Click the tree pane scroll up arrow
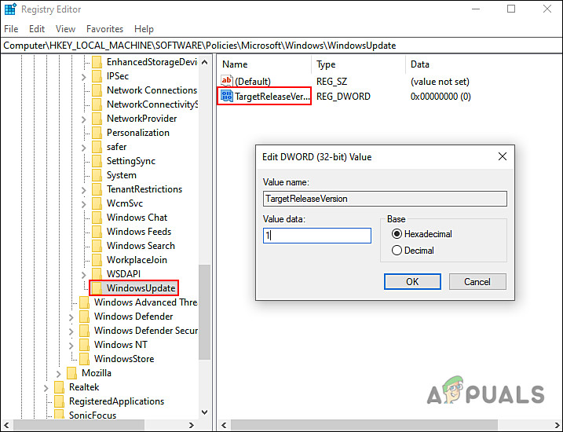Image resolution: width=563 pixels, height=432 pixels. tap(205, 62)
